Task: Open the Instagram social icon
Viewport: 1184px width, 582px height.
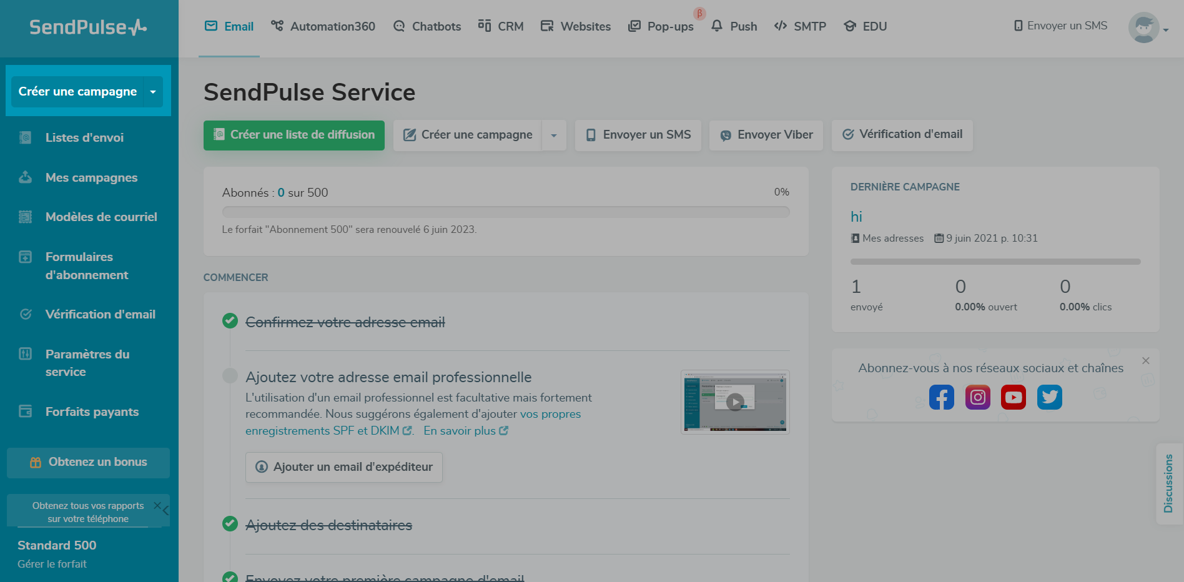Action: click(977, 397)
